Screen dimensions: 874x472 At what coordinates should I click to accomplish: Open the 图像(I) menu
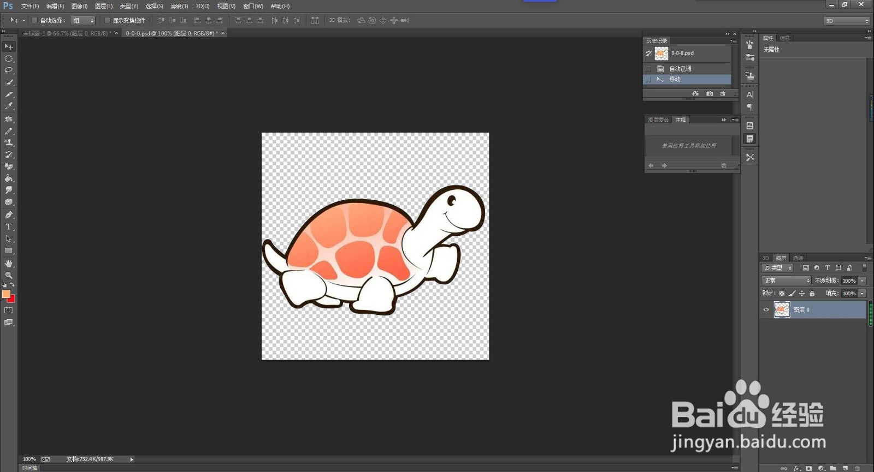pyautogui.click(x=79, y=6)
